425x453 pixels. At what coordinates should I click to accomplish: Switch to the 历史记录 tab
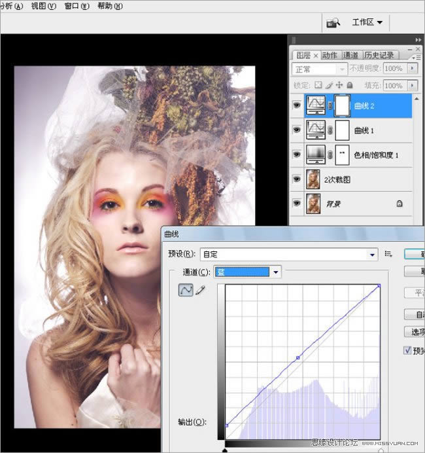380,56
